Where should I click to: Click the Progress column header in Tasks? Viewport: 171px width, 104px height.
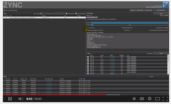click(x=122, y=55)
